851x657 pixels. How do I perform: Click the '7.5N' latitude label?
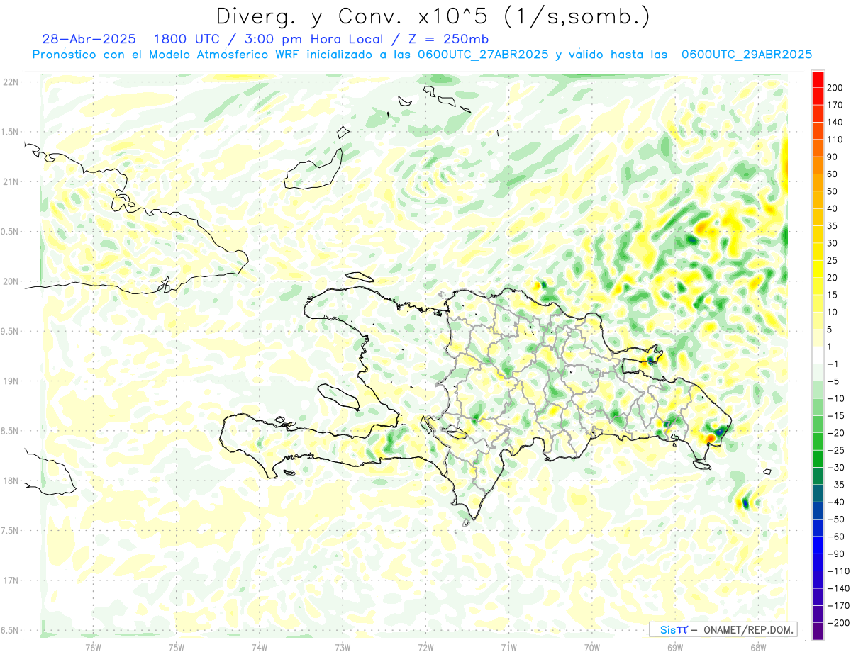click(x=11, y=531)
